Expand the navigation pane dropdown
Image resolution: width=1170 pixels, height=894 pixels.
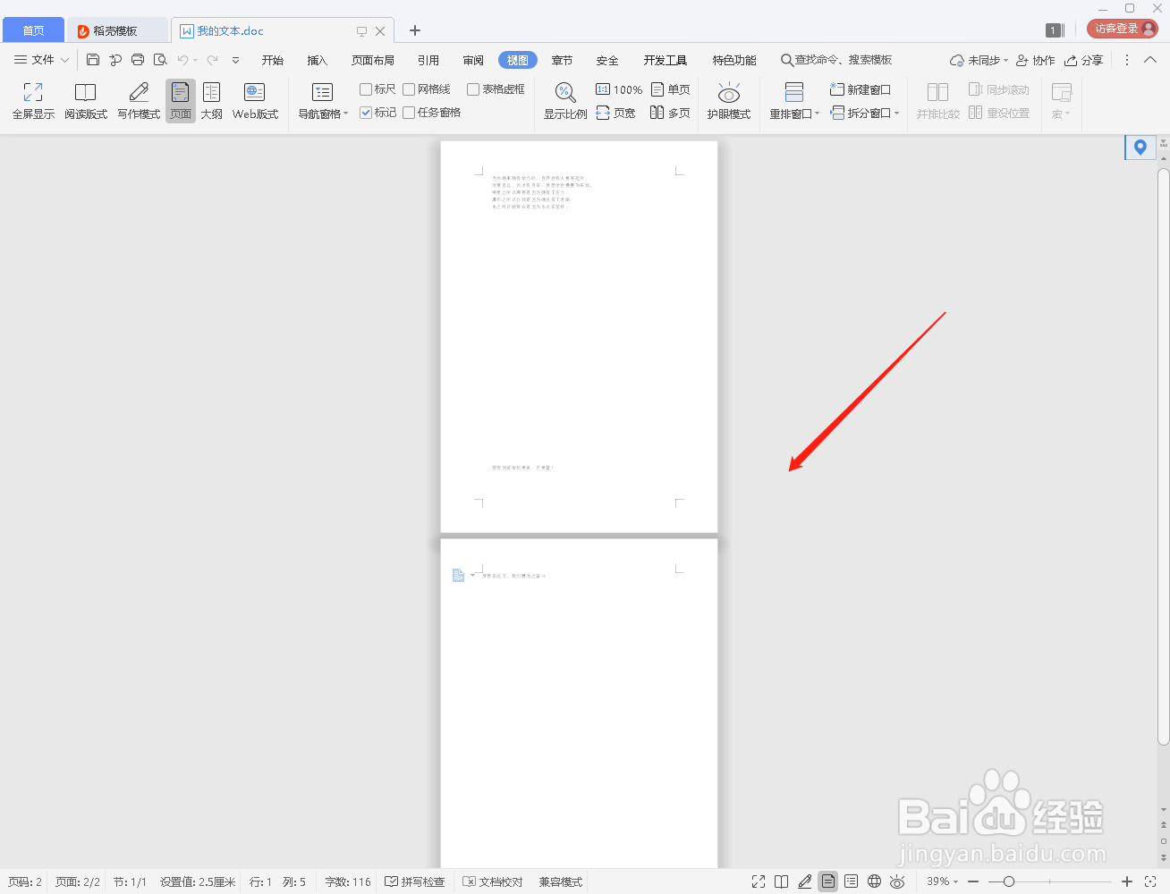coord(345,114)
